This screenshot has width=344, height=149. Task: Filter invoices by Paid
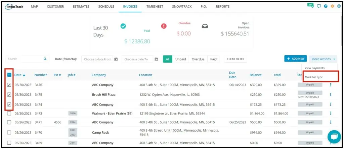point(213,59)
